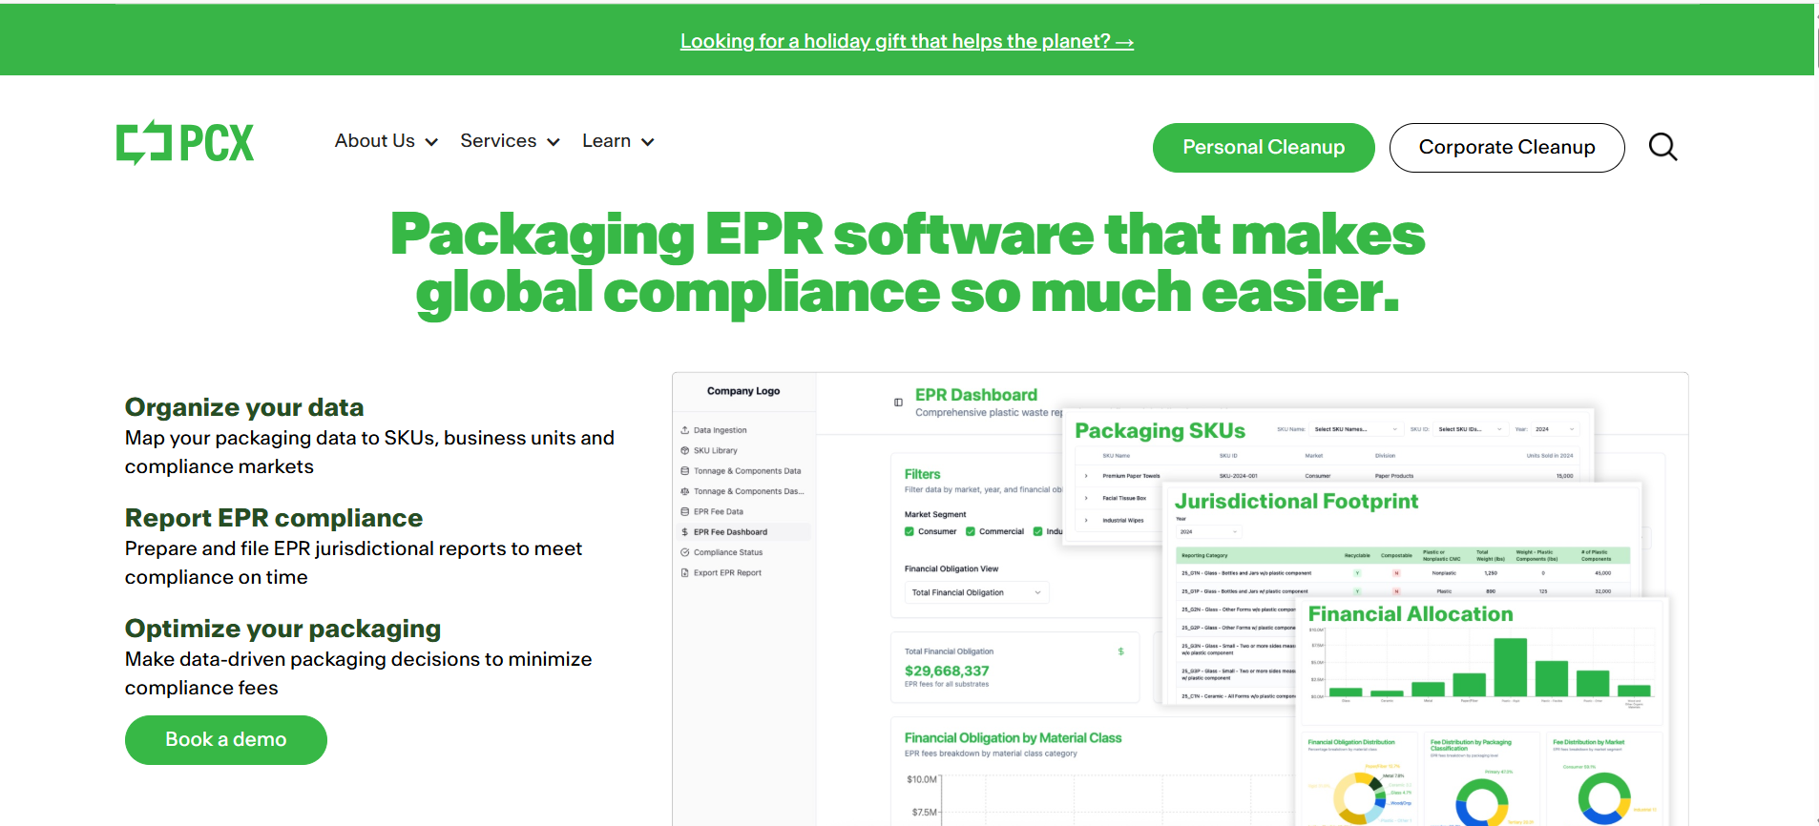This screenshot has width=1819, height=826.
Task: Expand the Premium Paper Towels row
Action: click(1086, 475)
